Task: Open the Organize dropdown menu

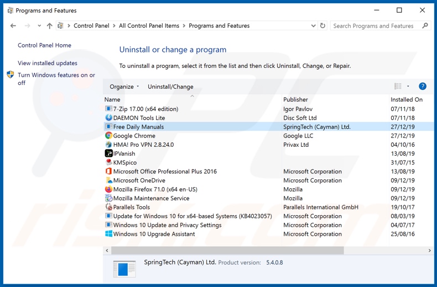Action: pyautogui.click(x=124, y=87)
